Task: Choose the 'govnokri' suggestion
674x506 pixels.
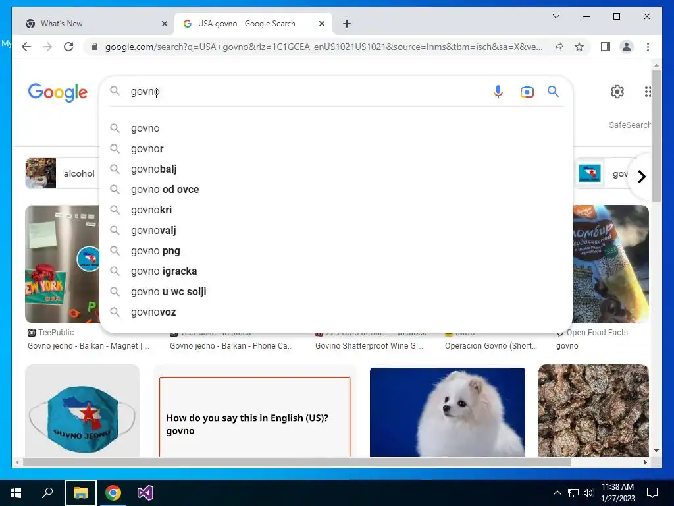Action: click(336, 210)
